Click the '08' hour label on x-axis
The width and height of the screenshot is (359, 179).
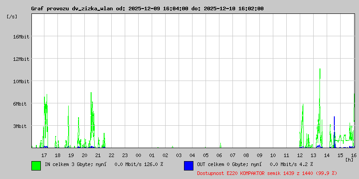246,155
